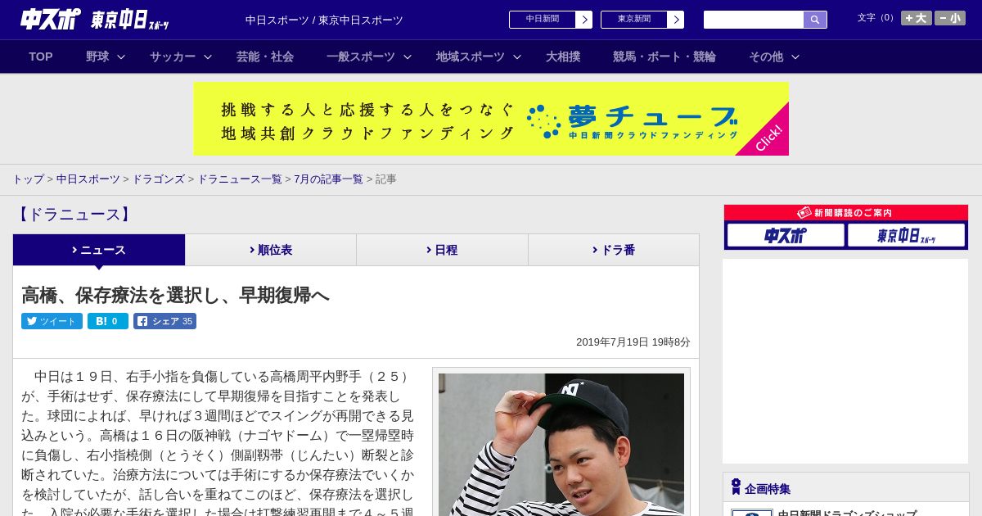This screenshot has width=982, height=516.
Task: Expand the 地域スポーツ dropdown chevron
Action: tap(517, 57)
